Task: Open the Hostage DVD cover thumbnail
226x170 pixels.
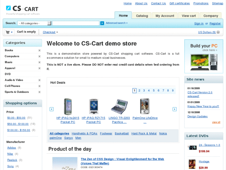Action: [x=192, y=164]
